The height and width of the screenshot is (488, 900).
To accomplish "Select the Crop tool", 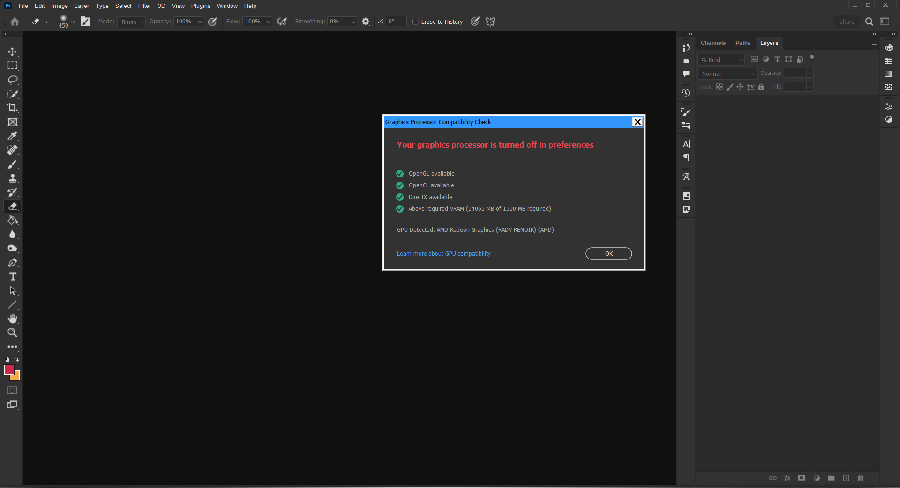I will coord(13,108).
